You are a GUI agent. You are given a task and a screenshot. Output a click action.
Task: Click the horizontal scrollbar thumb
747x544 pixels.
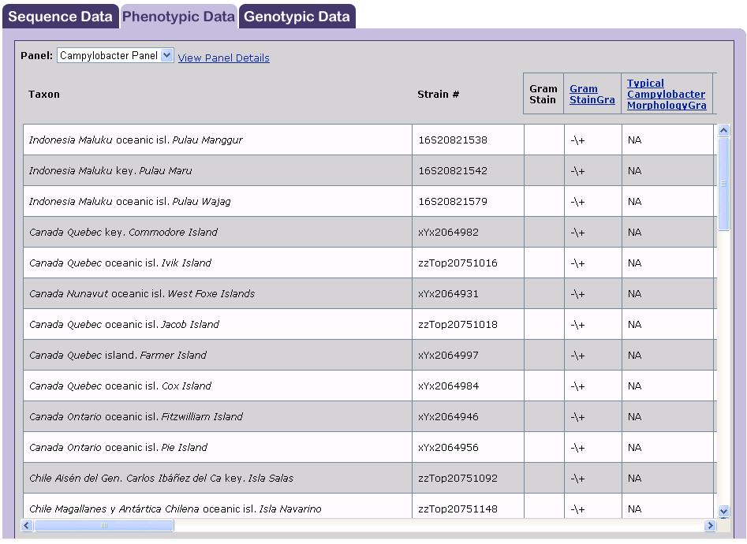[x=104, y=525]
